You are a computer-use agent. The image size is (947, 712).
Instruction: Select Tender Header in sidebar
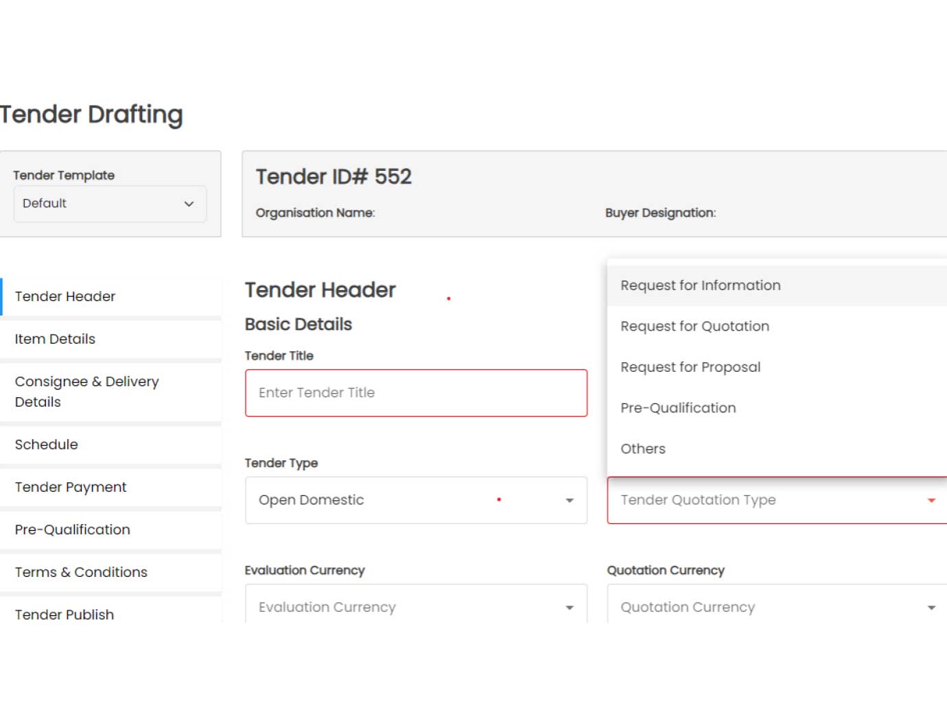coord(65,296)
